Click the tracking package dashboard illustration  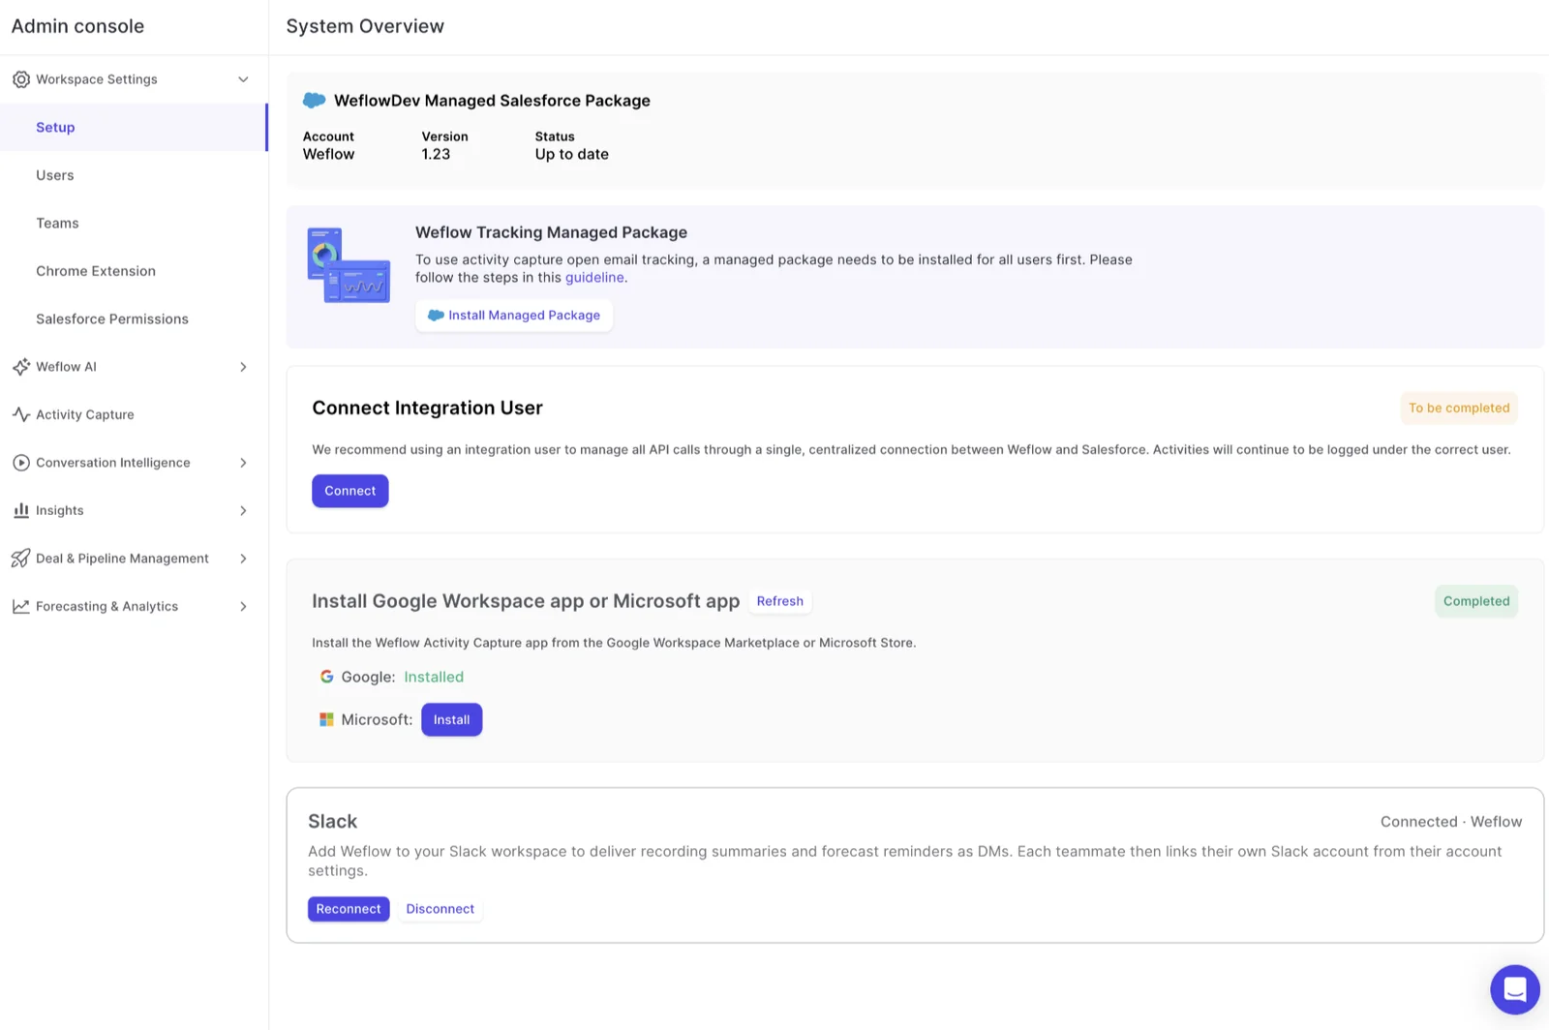[349, 265]
